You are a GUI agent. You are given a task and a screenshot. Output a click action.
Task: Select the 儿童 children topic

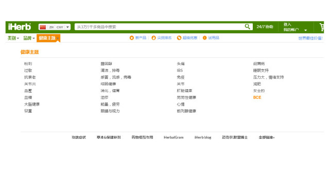[28, 111]
